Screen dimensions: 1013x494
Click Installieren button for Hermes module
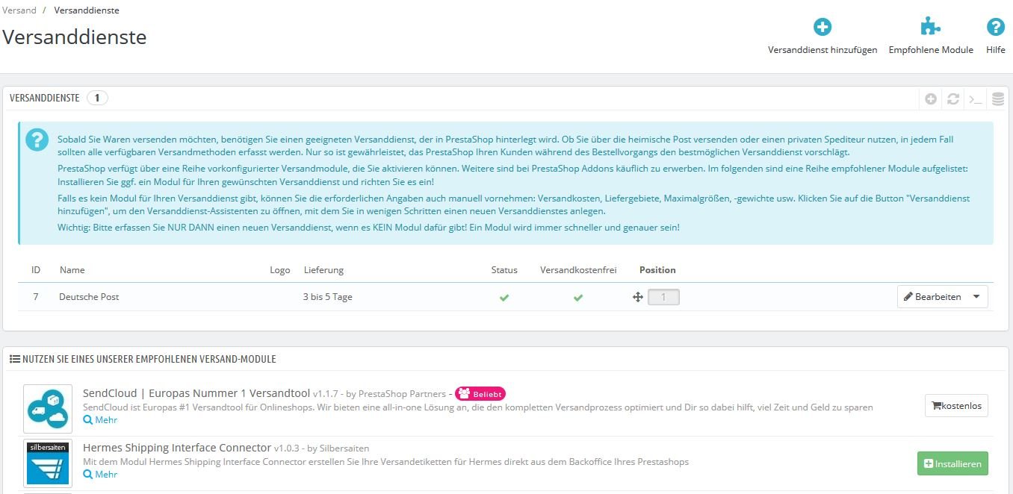(x=952, y=463)
